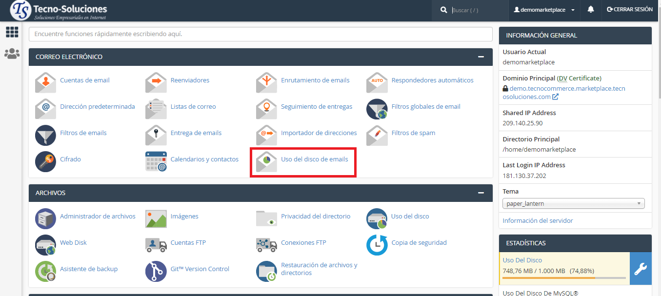Open the user manager sidebar icon
Viewport: 661px width, 296px height.
(12, 54)
